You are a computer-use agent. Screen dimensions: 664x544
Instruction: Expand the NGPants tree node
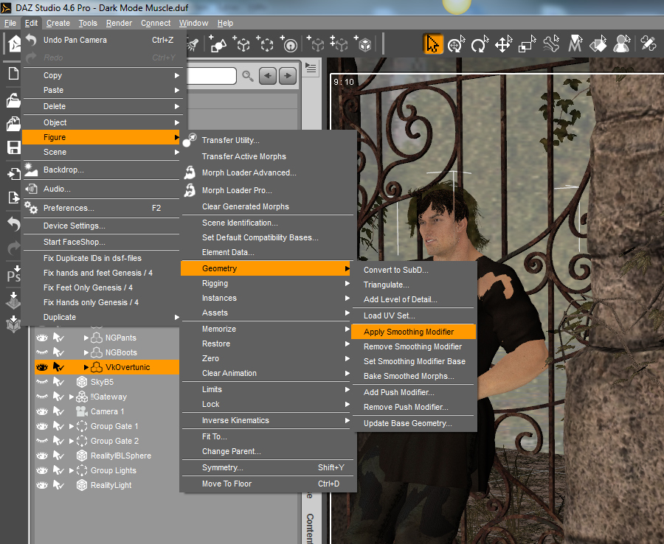click(x=86, y=338)
